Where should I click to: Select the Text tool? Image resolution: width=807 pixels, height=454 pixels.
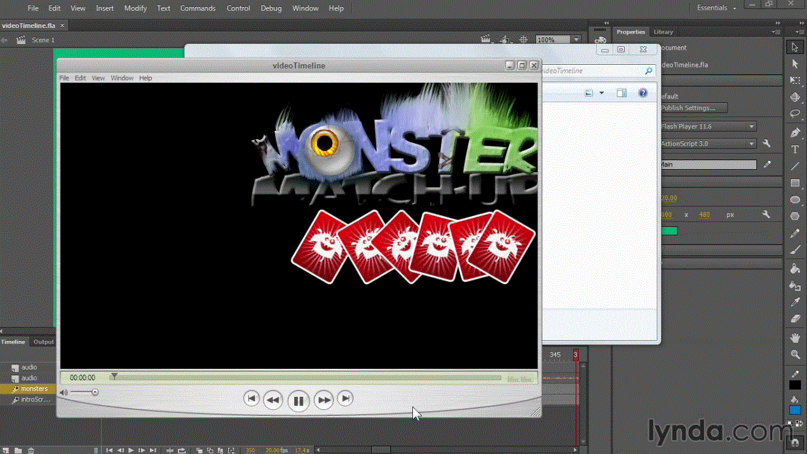795,149
